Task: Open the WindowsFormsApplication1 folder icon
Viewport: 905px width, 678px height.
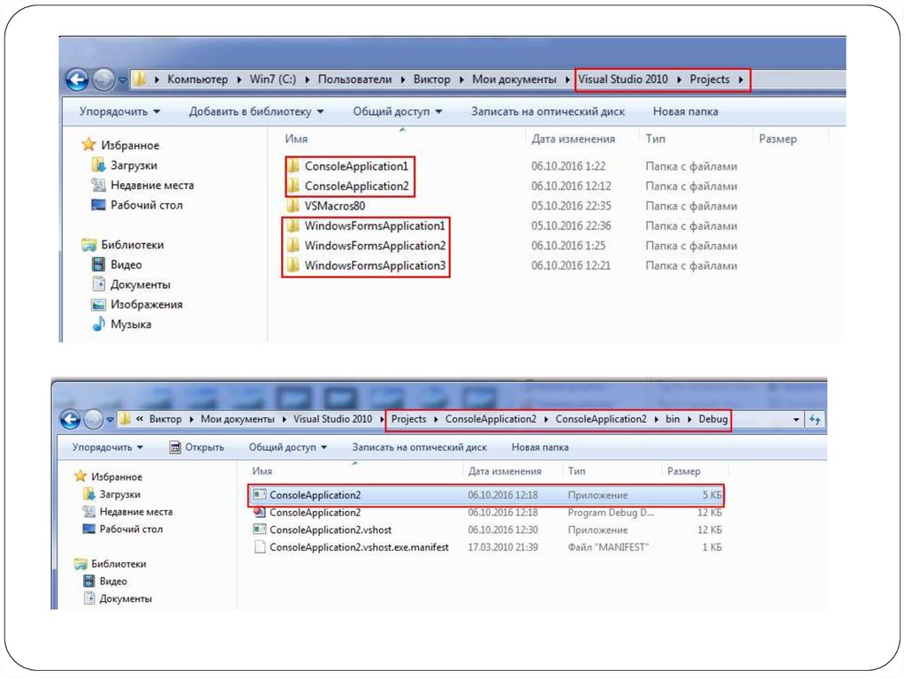Action: pyautogui.click(x=293, y=226)
